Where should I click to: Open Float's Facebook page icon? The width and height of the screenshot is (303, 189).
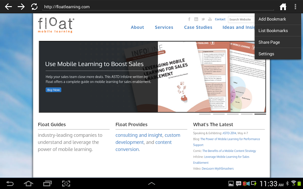point(189,19)
